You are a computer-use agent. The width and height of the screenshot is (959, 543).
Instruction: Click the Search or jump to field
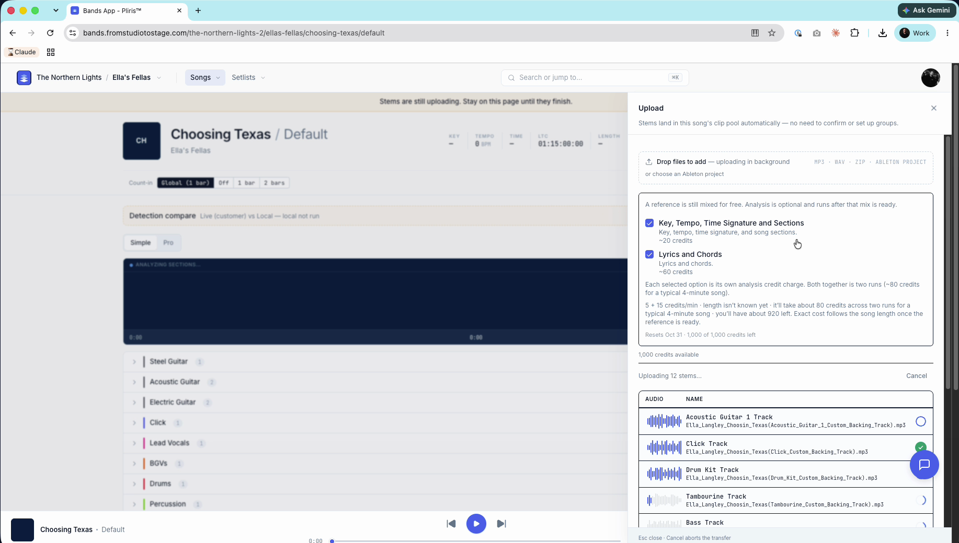595,77
